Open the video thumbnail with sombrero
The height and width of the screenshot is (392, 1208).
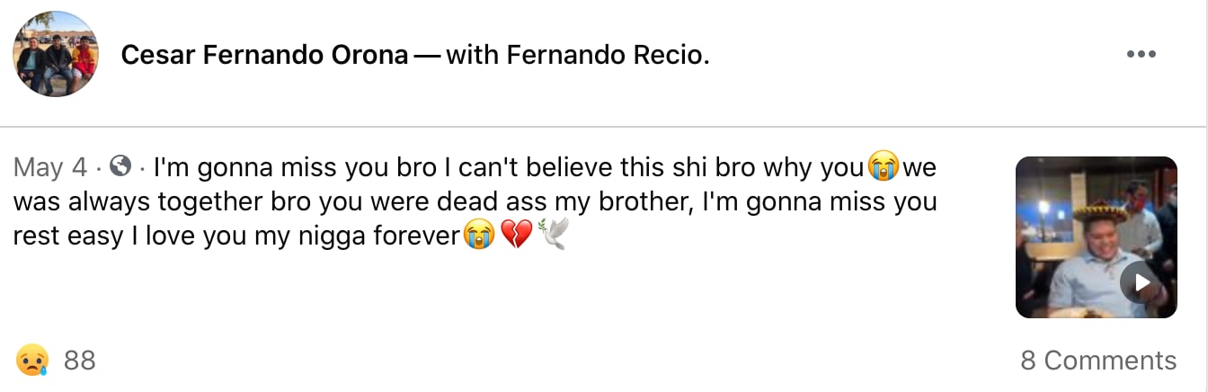pos(1096,237)
